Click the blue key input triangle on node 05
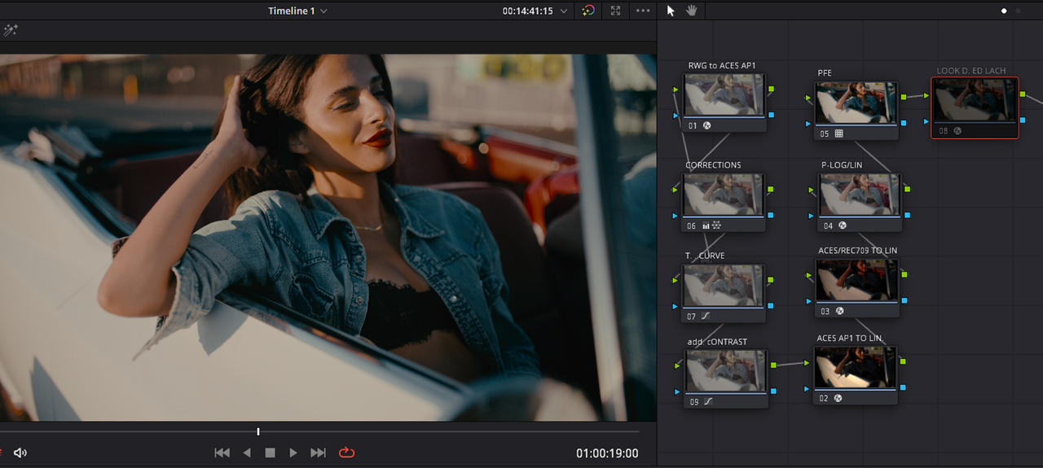The width and height of the screenshot is (1043, 468). point(809,124)
